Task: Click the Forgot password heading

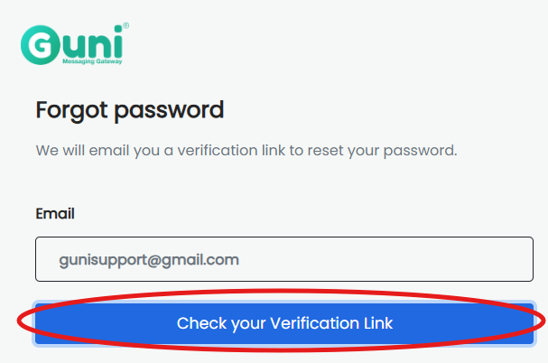Action: click(x=130, y=110)
